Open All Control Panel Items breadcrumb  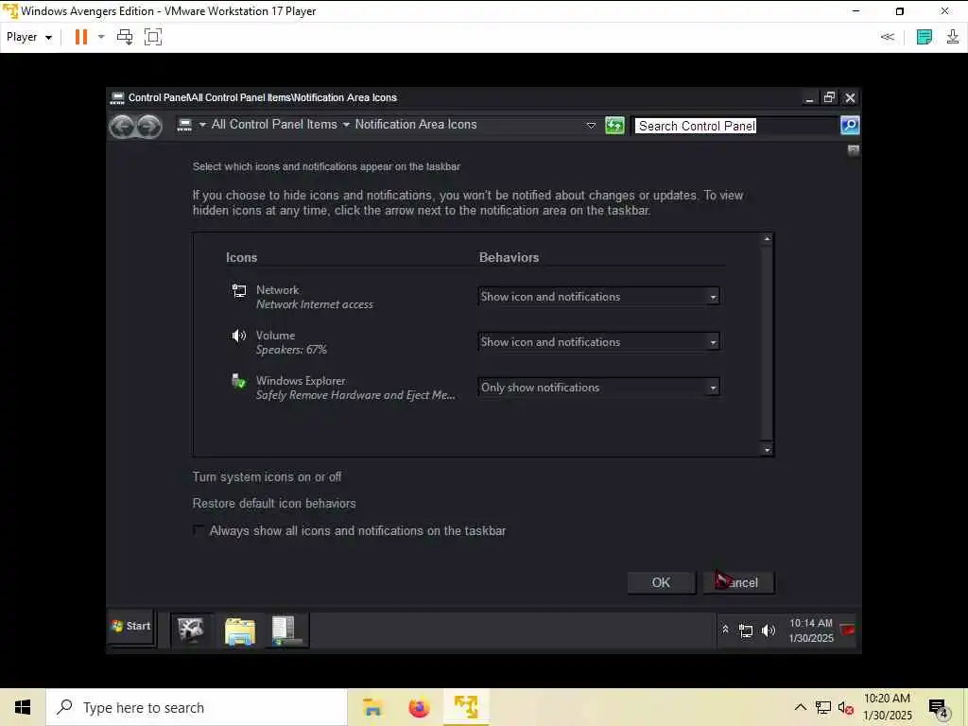(274, 125)
